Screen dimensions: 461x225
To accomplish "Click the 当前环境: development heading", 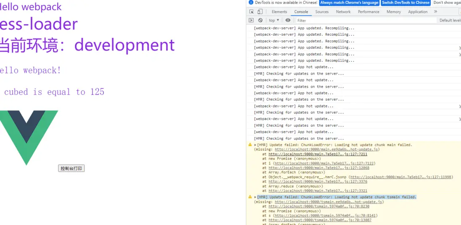I will 87,45.
